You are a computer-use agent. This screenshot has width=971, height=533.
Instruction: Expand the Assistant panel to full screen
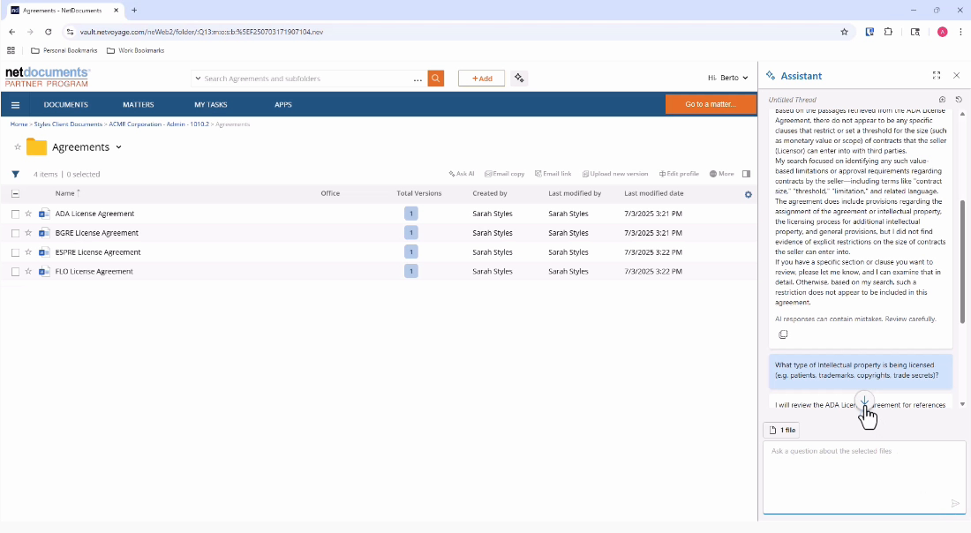937,76
